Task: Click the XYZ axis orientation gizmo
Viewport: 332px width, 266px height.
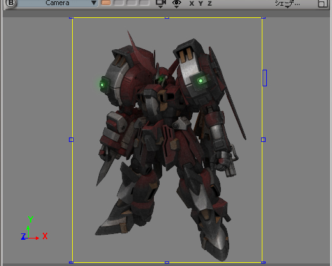Action: (34, 228)
